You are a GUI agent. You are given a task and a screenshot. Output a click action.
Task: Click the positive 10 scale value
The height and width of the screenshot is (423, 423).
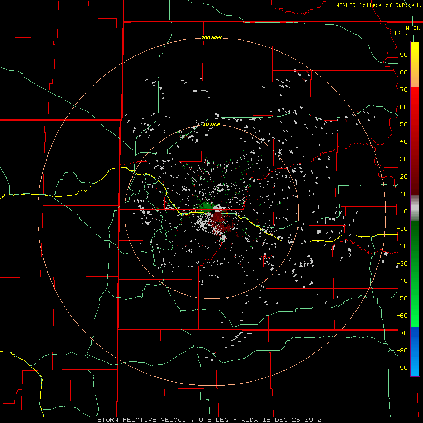point(404,194)
